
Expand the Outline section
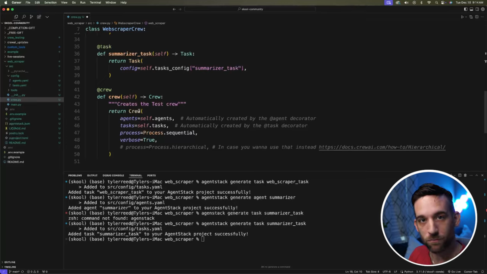[10, 262]
